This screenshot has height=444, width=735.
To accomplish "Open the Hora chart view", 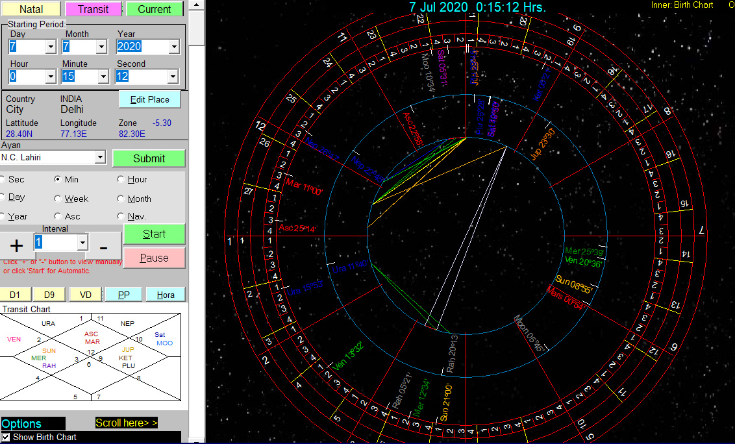I will tap(165, 295).
